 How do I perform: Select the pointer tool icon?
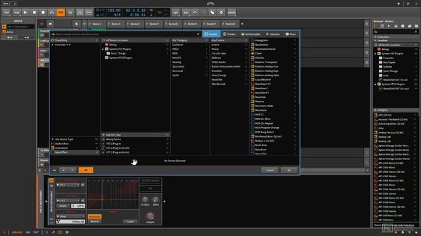click(x=76, y=24)
